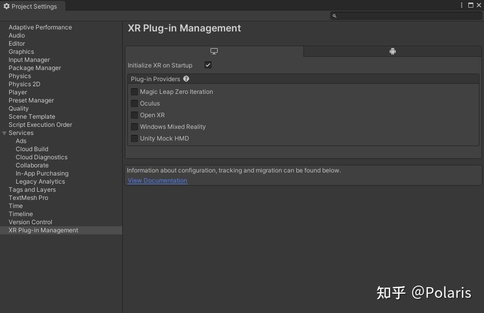Select Audio settings category
This screenshot has height=313, width=484.
point(17,36)
